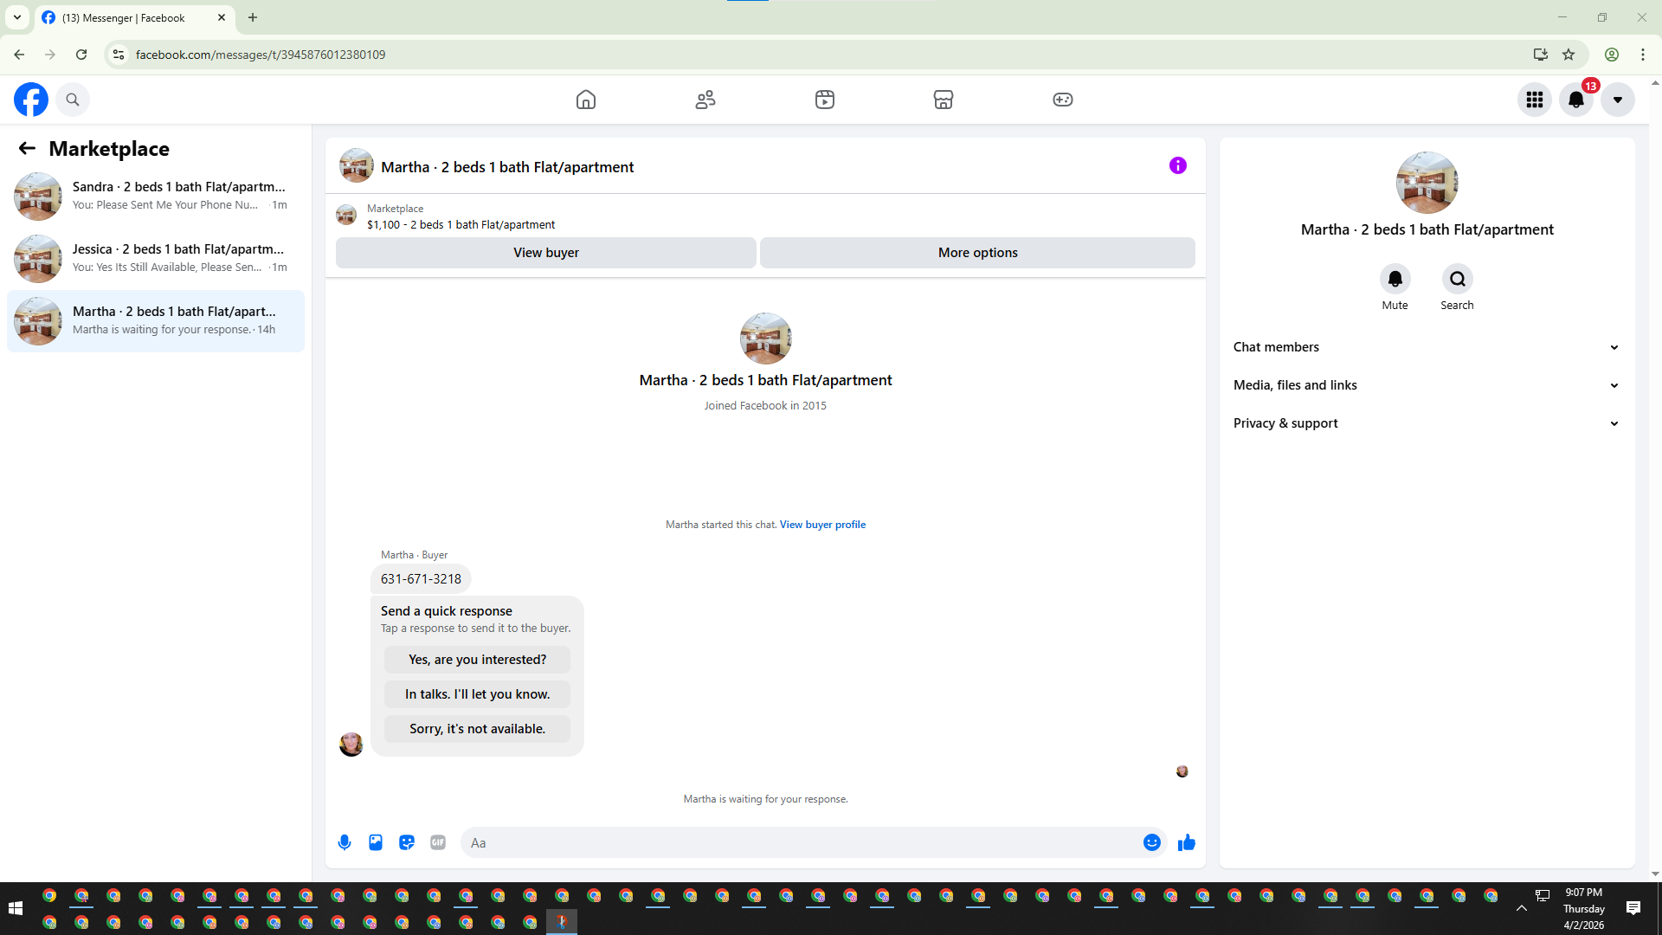This screenshot has height=935, width=1662.
Task: Click the back arrow beside Marketplace
Action: coord(27,149)
